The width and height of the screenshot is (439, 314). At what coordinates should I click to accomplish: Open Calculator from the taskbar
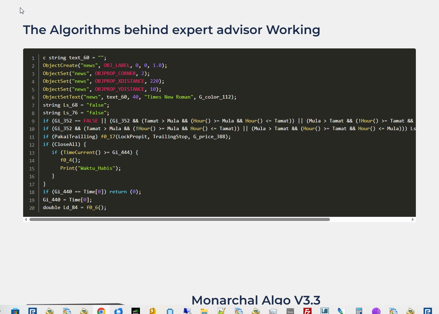(x=359, y=311)
